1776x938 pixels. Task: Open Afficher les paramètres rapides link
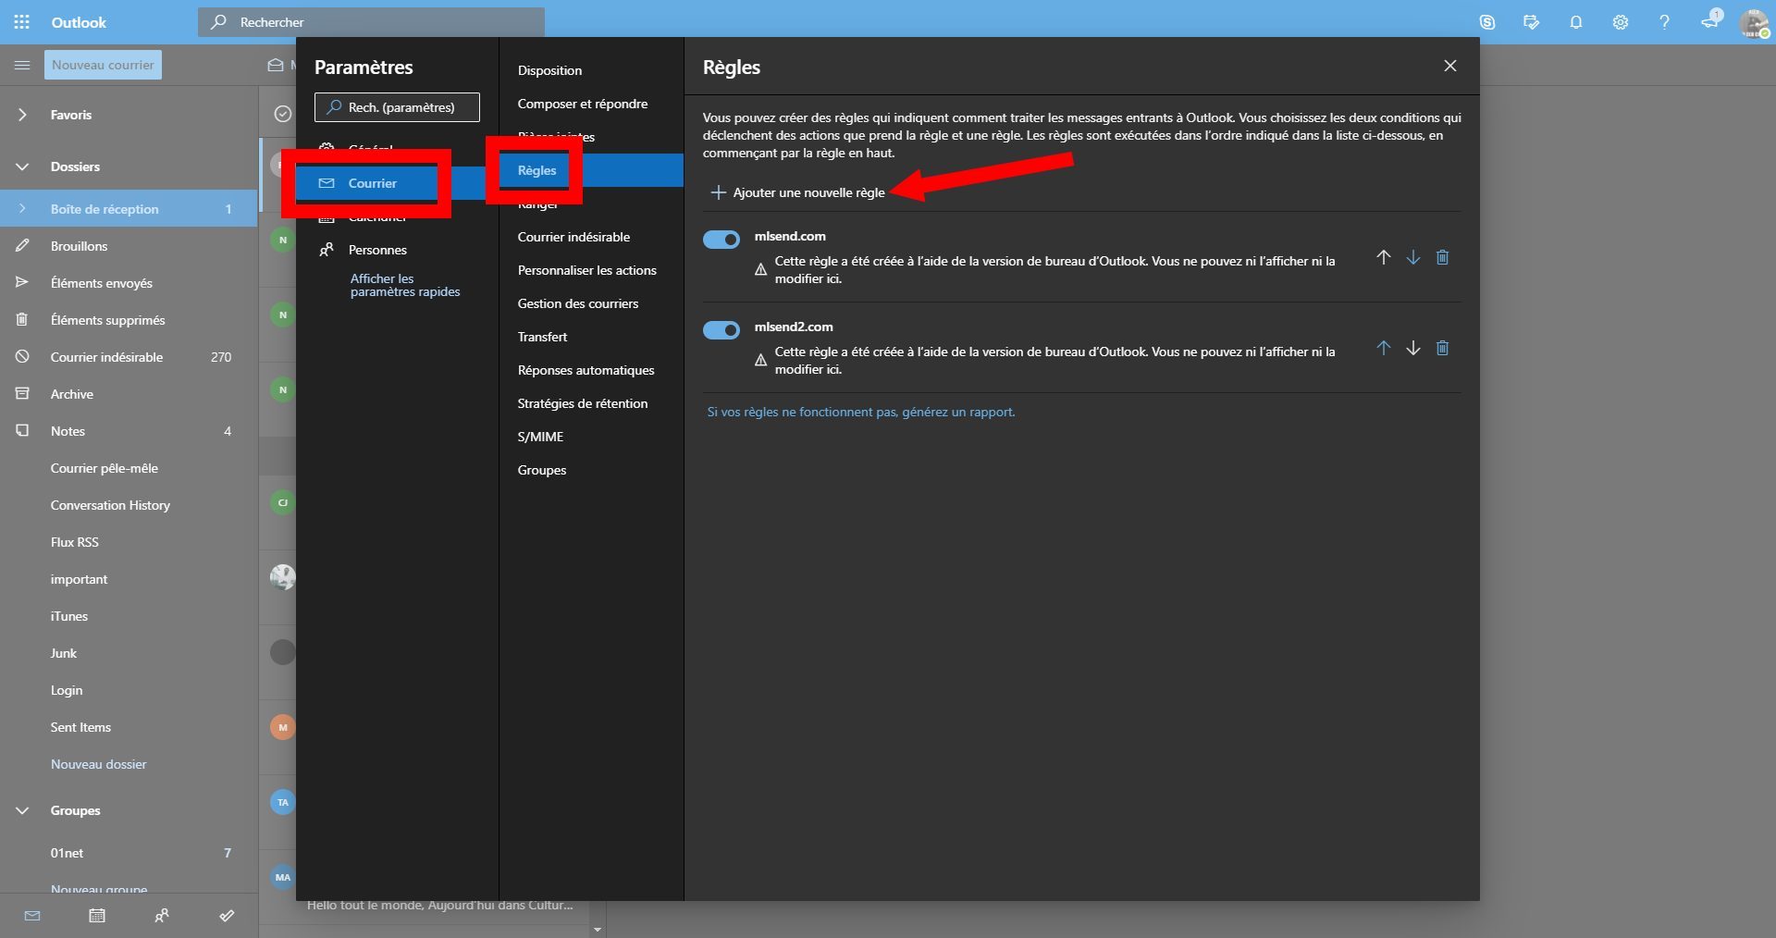(405, 285)
